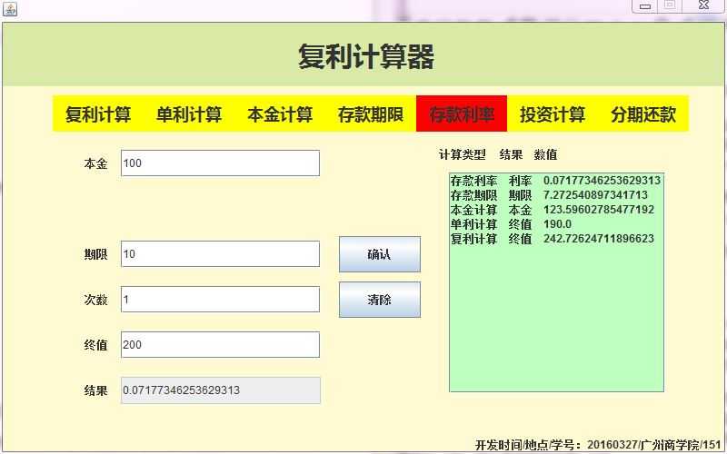Screen dimensions: 727x454
Task: Open the 投资计算 tab
Action: (x=553, y=114)
